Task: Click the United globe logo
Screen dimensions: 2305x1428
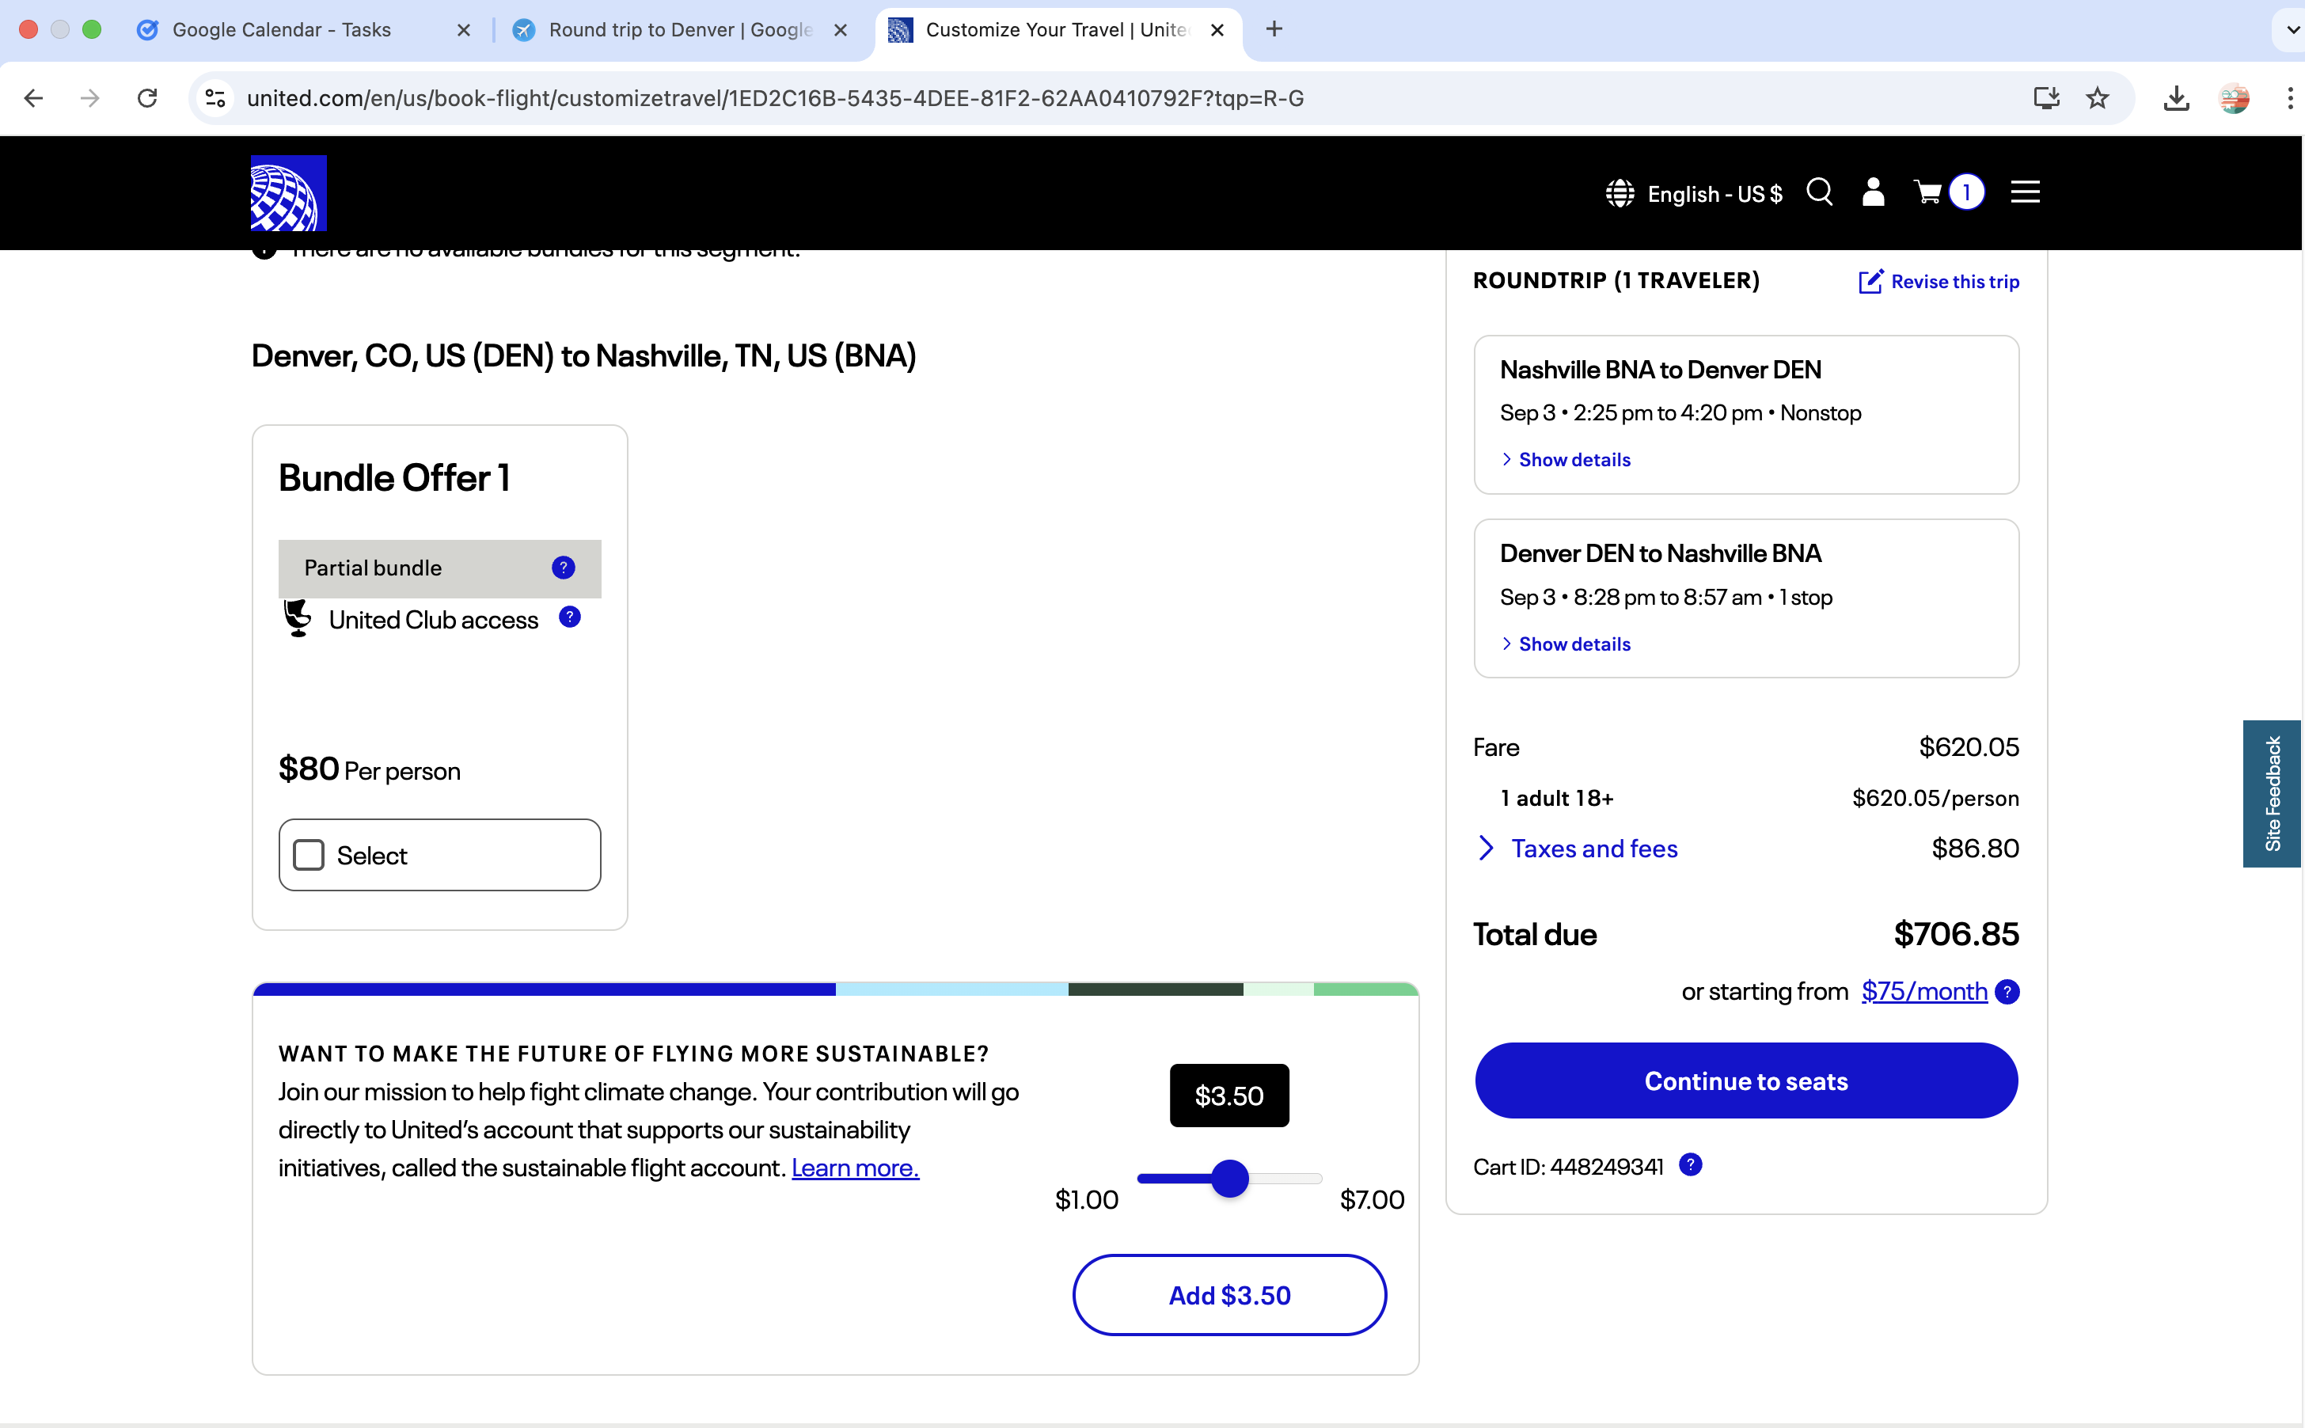Action: [x=288, y=192]
